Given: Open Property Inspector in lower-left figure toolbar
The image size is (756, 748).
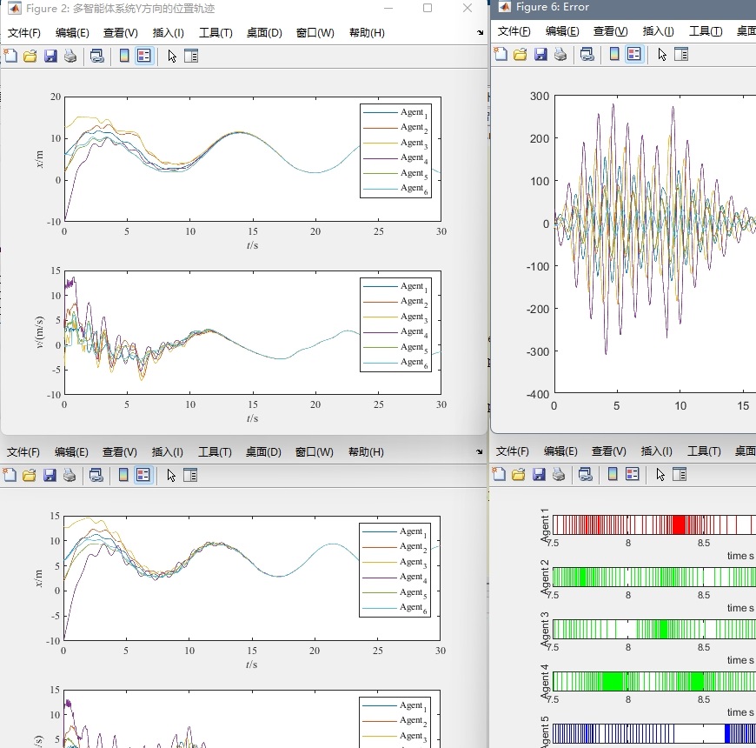Looking at the screenshot, I should pos(190,476).
